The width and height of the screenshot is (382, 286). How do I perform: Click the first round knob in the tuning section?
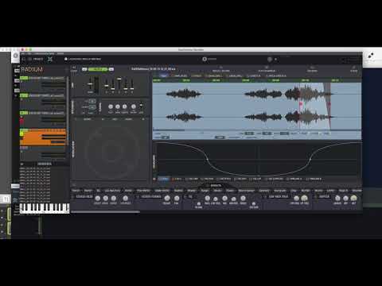[111, 106]
